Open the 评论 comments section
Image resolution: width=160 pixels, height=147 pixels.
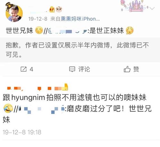(x=84, y=69)
